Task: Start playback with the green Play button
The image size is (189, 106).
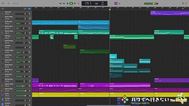Action: [71, 4]
